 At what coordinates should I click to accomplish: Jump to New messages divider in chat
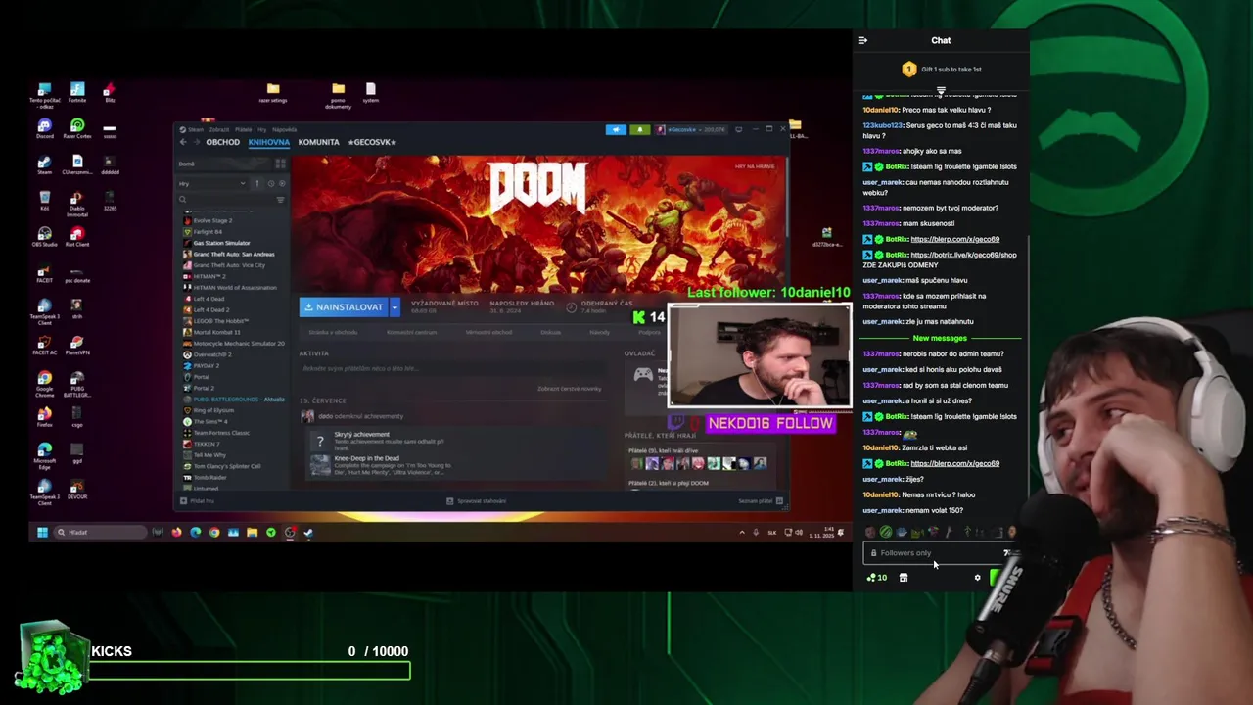[x=940, y=338]
